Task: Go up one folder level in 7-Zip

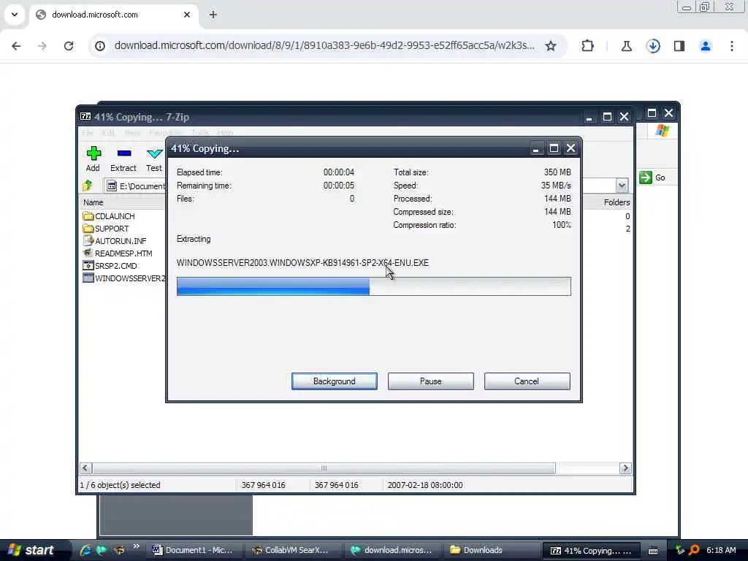Action: [88, 186]
